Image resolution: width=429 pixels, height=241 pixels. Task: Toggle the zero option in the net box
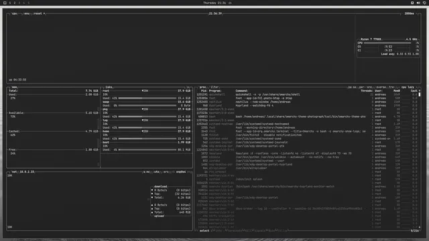[x=166, y=172]
